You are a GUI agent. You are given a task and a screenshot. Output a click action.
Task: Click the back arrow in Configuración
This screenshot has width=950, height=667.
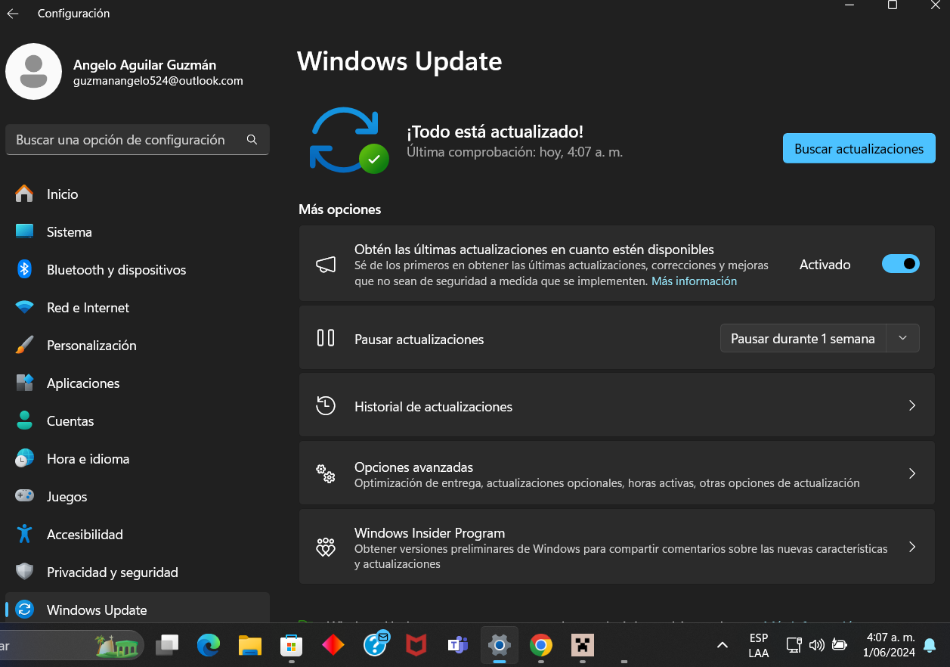pos(13,14)
